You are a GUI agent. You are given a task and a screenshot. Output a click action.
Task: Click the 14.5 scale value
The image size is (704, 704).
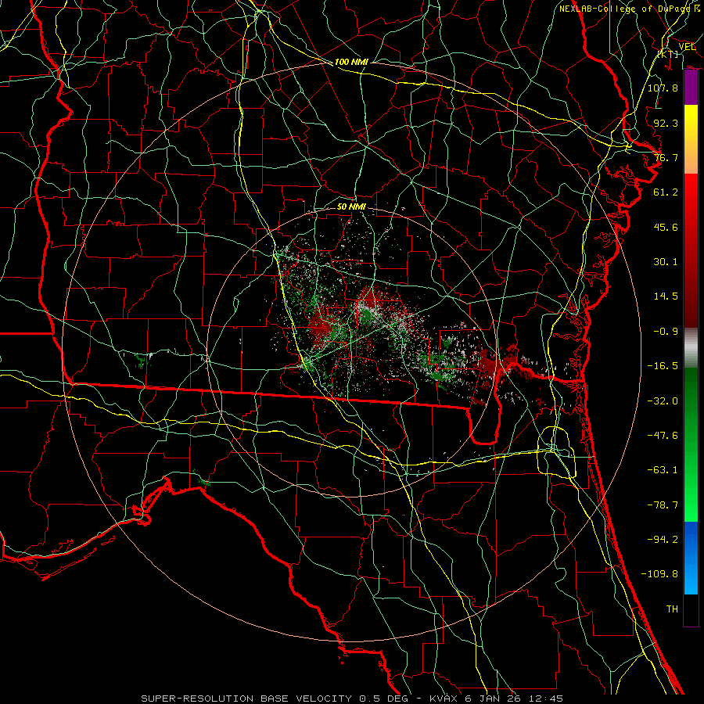(666, 296)
